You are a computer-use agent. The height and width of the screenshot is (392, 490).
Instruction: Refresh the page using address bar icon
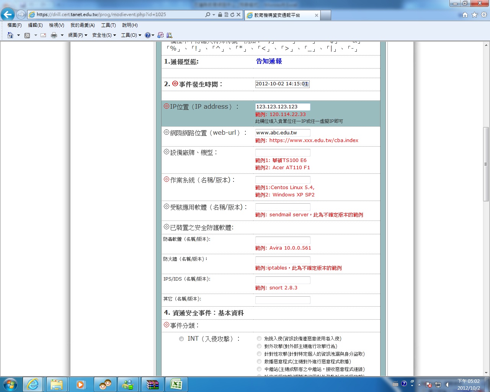click(232, 15)
